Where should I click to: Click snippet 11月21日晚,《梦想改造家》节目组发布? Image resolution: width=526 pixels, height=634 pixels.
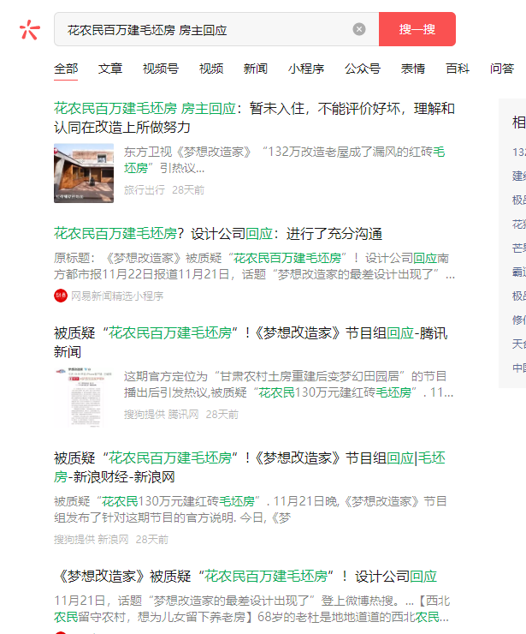pos(251,510)
